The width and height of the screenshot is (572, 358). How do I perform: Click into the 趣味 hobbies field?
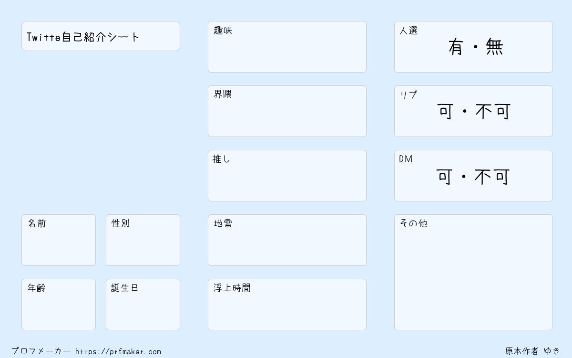pos(287,47)
